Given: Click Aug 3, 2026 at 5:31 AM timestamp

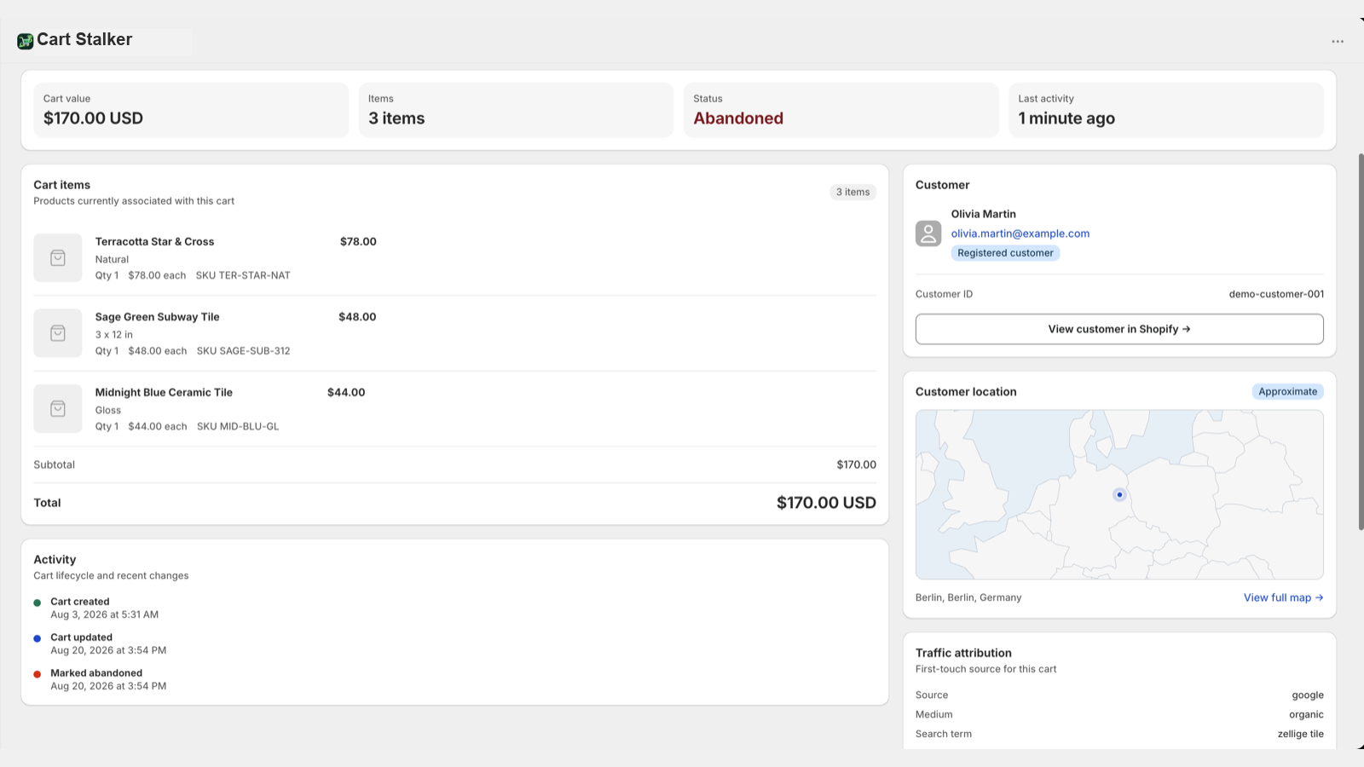Looking at the screenshot, I should tap(104, 614).
